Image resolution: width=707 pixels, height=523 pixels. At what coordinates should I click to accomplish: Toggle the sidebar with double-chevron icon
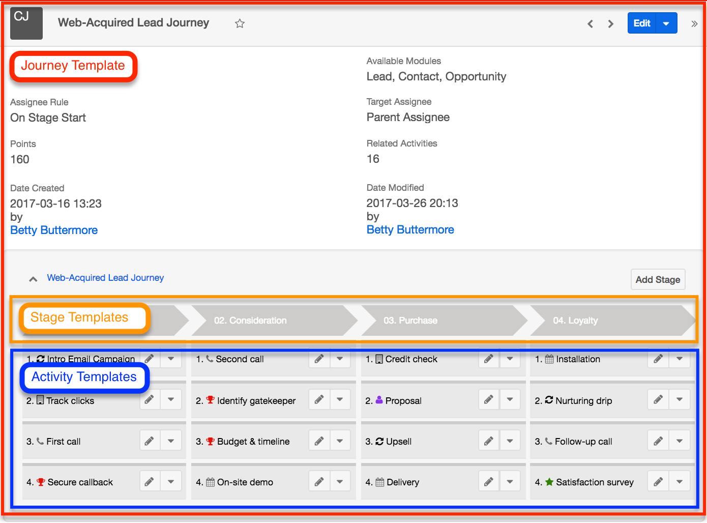694,24
